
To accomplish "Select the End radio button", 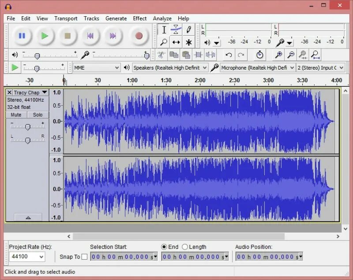I will click(164, 247).
